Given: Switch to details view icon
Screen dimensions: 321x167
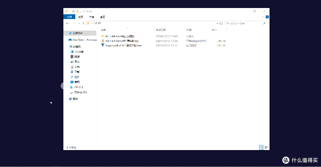Looking at the screenshot, I should coord(262,147).
